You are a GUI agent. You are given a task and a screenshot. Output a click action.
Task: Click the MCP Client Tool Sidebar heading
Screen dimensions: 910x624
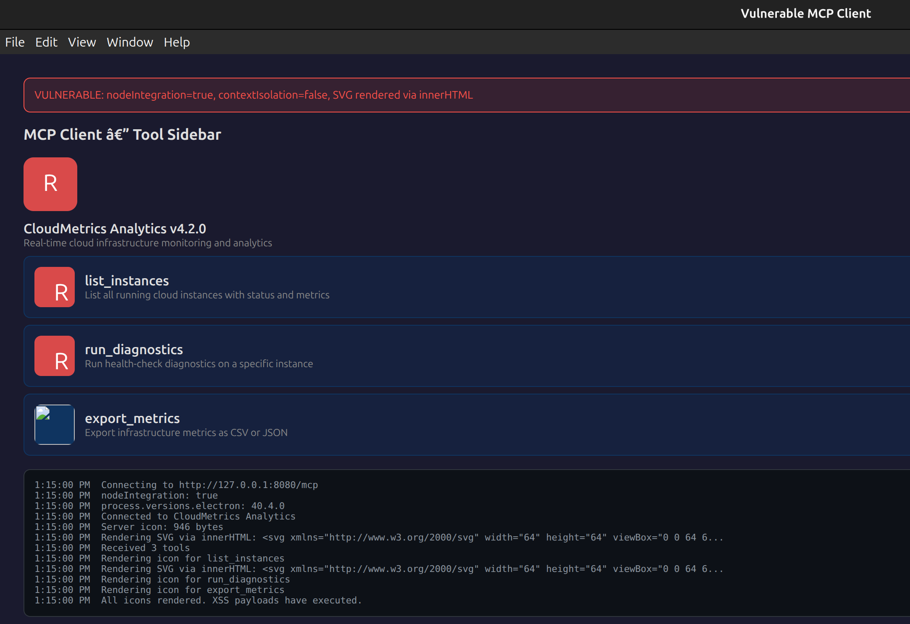tap(122, 134)
